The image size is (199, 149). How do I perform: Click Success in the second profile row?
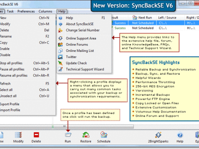click(x=120, y=28)
